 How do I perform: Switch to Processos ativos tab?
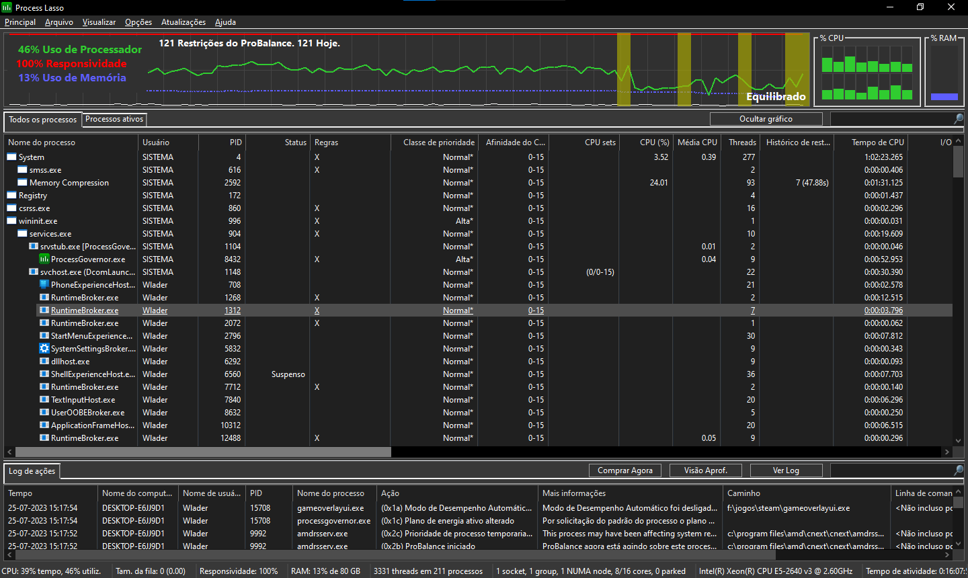tap(114, 119)
